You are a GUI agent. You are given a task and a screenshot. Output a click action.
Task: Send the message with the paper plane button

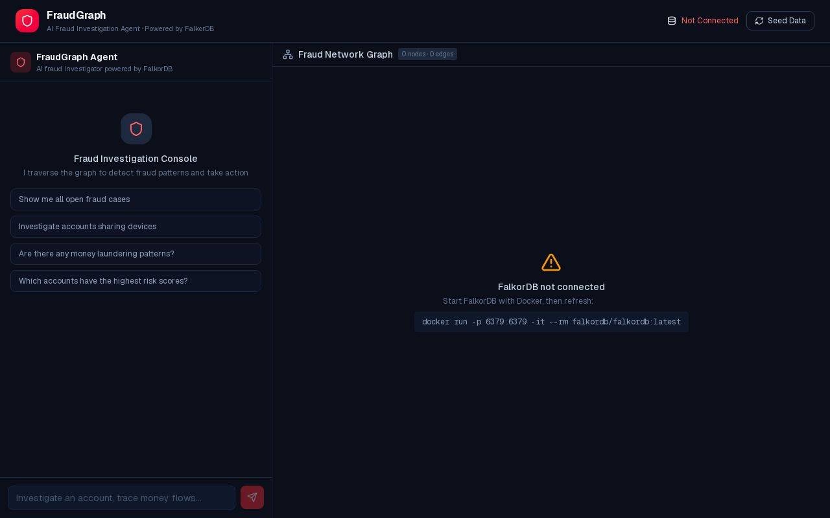point(252,497)
